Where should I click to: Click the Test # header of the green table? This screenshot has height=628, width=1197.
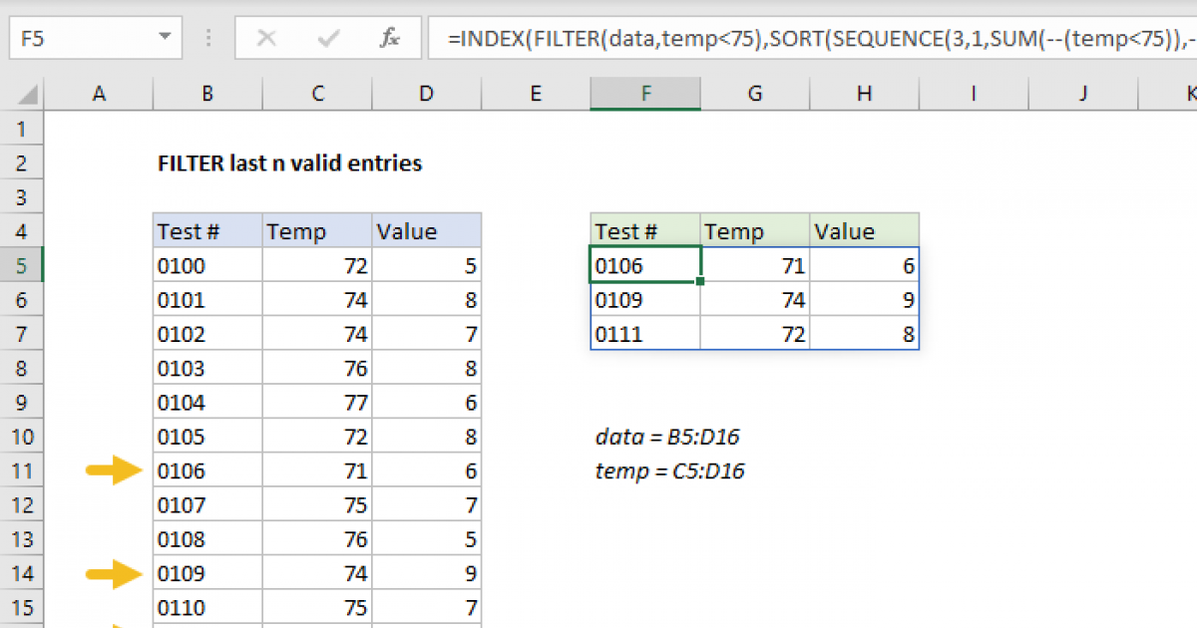click(x=645, y=230)
